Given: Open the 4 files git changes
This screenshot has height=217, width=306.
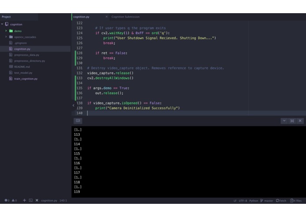Looking at the screenshot, I should [296, 201].
